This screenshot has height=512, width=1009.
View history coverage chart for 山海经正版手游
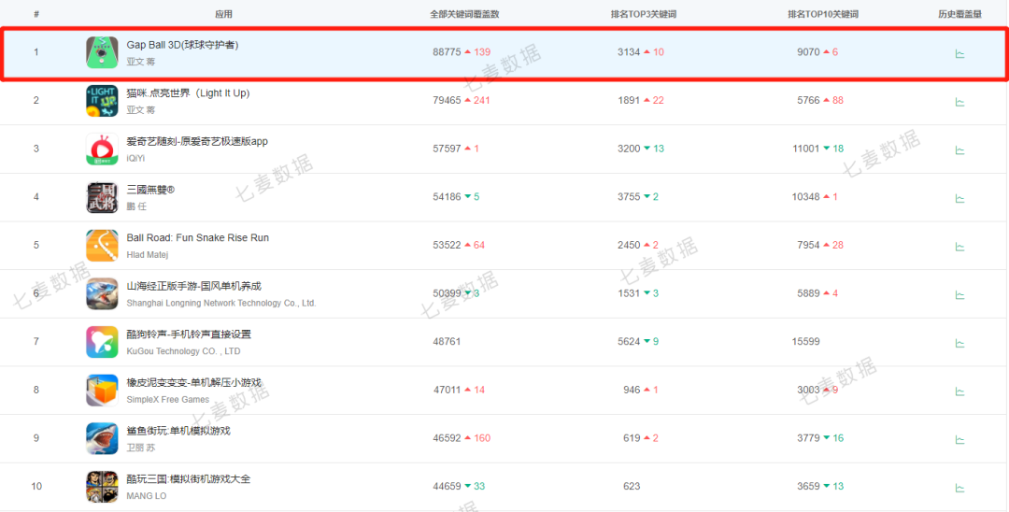[x=959, y=294]
